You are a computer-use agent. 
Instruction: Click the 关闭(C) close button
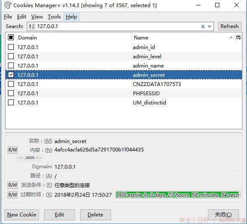coord(224,214)
